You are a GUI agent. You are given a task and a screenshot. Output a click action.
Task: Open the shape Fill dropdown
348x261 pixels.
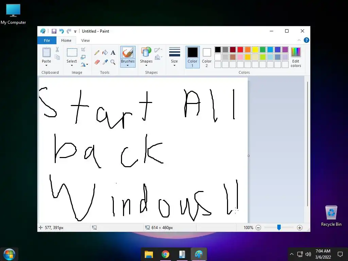(158, 57)
